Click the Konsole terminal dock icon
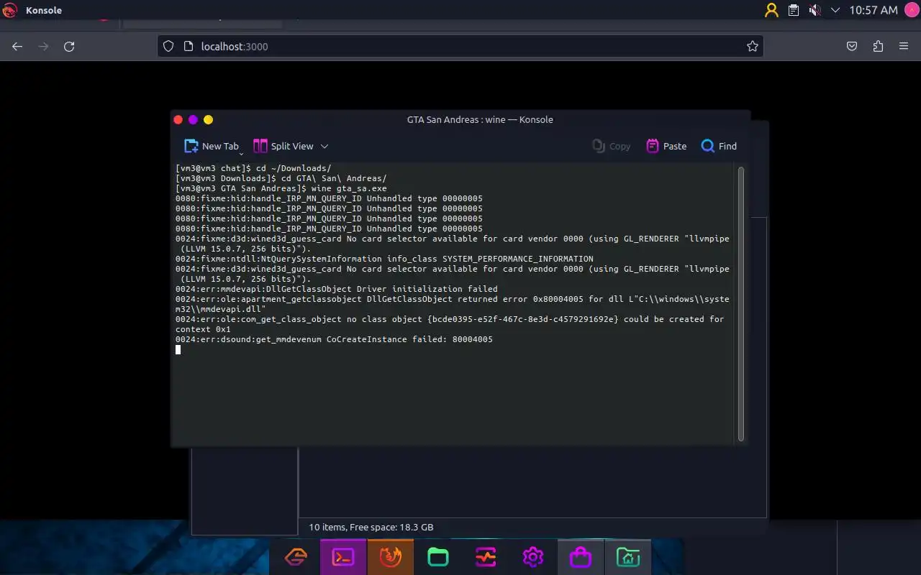Viewport: 921px width, 575px height. tap(343, 557)
